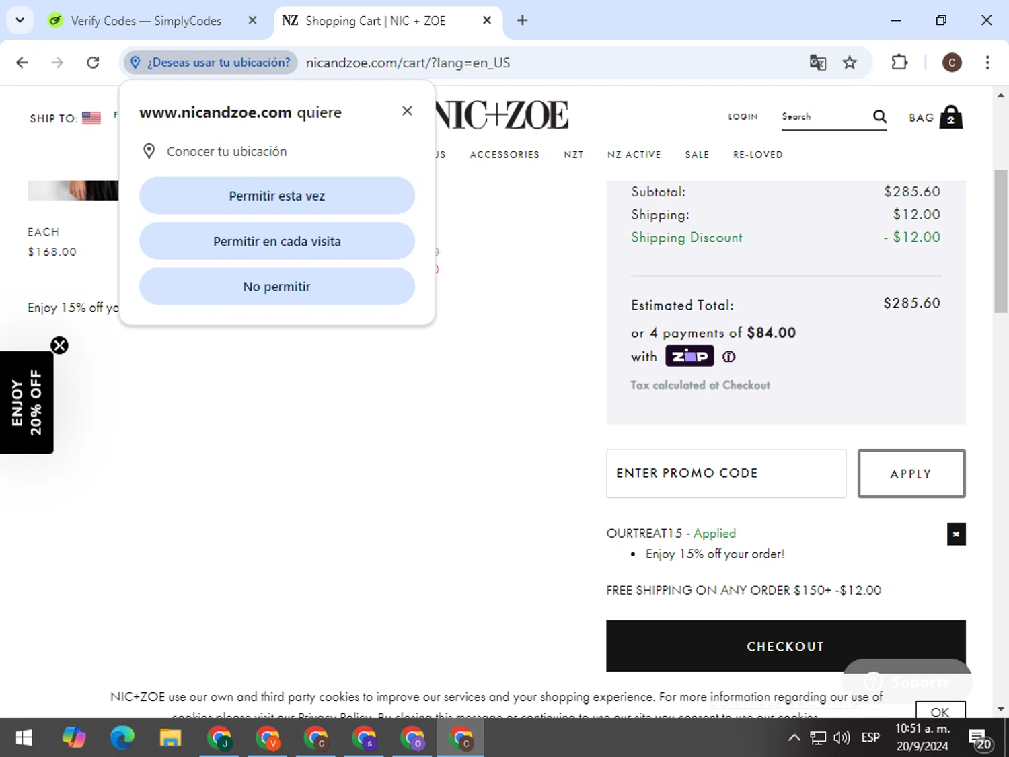1009x757 pixels.
Task: Open the Windows Start menu
Action: pos(24,738)
